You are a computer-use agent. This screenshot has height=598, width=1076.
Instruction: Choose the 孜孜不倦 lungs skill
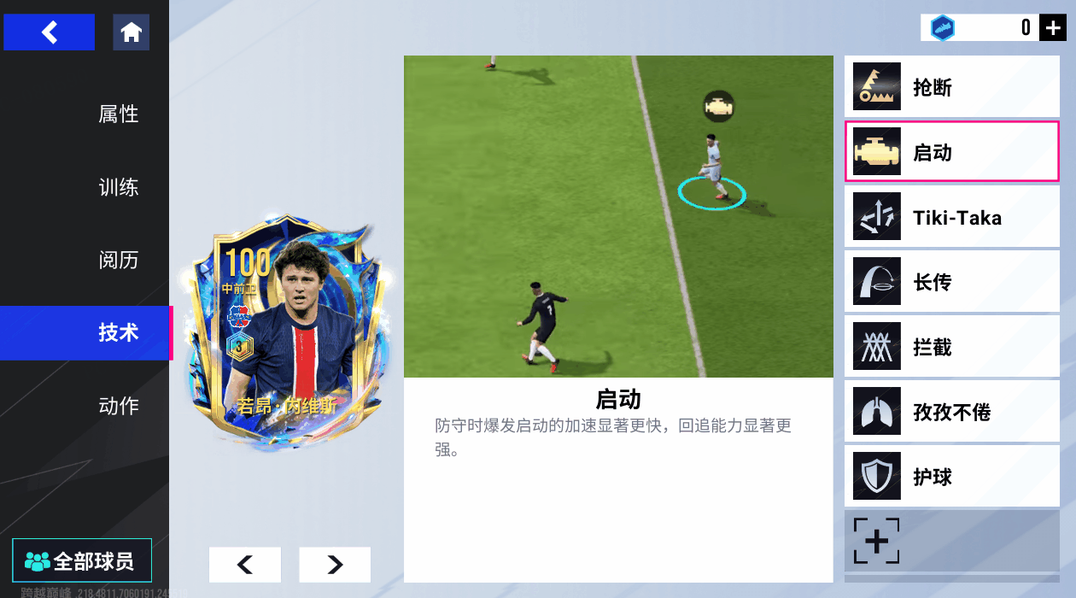(952, 411)
